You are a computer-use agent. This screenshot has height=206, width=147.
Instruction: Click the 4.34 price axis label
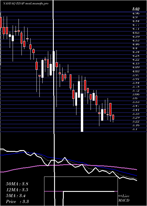pyautogui.click(x=136, y=52)
